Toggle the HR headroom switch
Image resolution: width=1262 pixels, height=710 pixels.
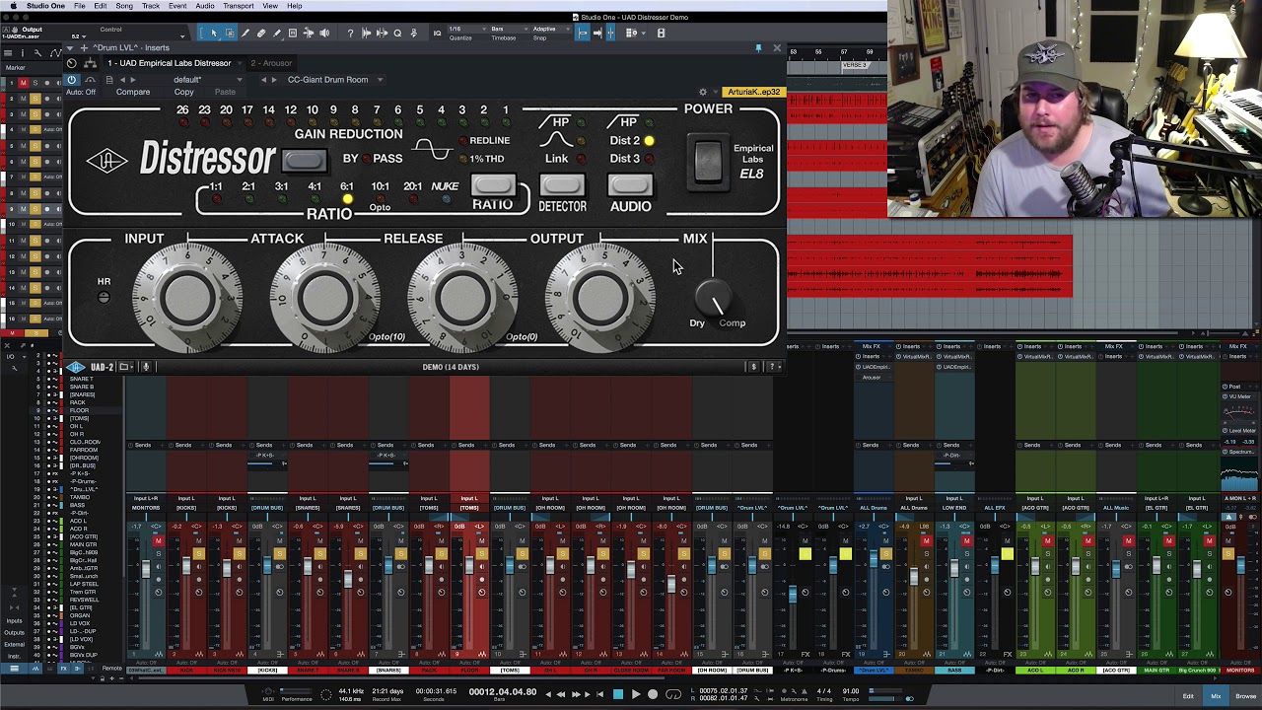[104, 296]
